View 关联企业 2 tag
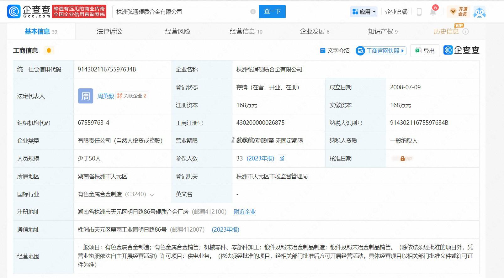 [x=132, y=96]
